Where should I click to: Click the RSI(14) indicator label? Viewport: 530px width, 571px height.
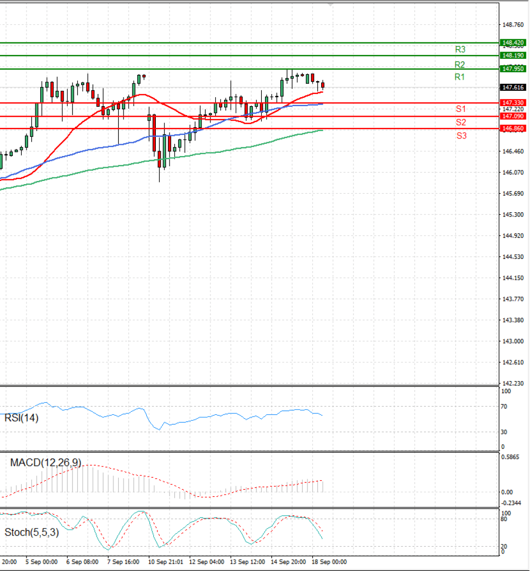pos(21,418)
